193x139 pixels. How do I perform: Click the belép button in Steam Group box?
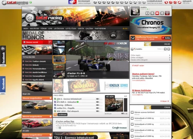coord(166,38)
